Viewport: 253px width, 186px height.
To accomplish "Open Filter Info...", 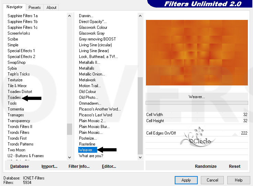I will pos(79,166).
